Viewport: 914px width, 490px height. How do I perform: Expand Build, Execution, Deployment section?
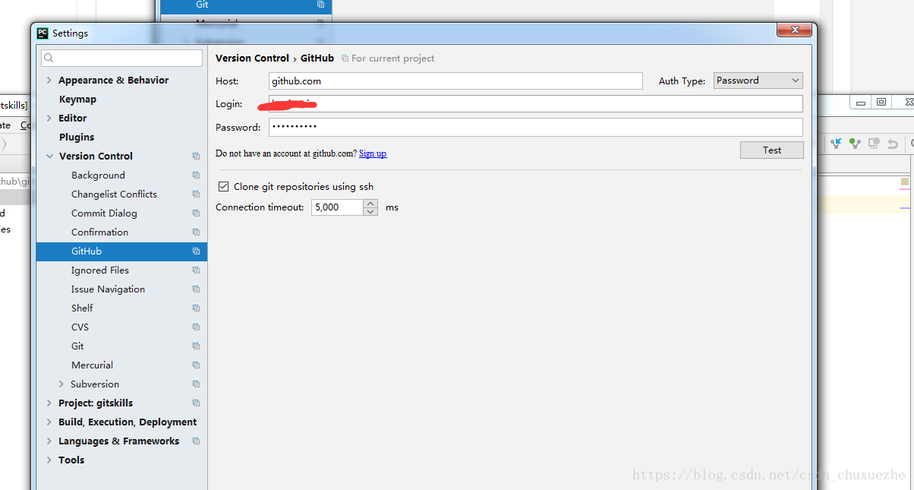pyautogui.click(x=49, y=422)
